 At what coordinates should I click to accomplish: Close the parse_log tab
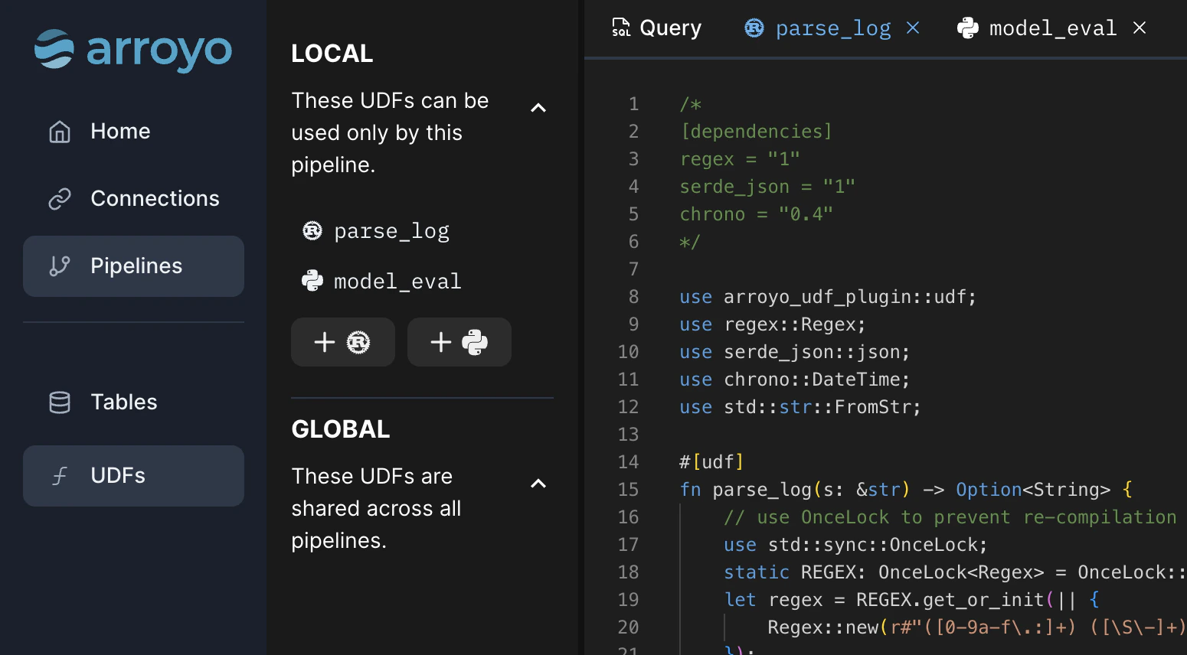(x=913, y=28)
